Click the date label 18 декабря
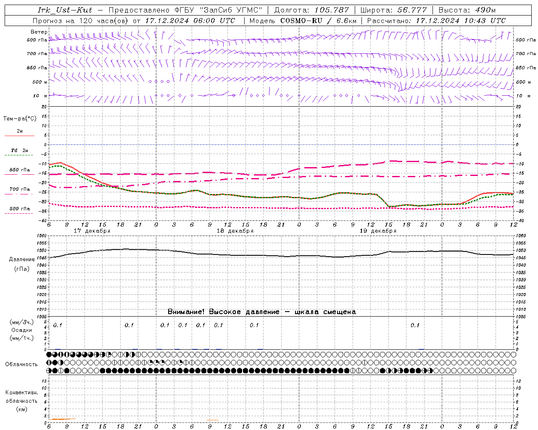This screenshot has width=538, height=430. 235,231
